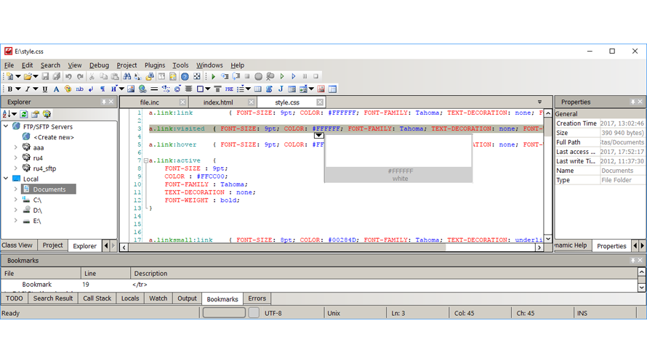Click the Insert image icon

pyautogui.click(x=131, y=89)
